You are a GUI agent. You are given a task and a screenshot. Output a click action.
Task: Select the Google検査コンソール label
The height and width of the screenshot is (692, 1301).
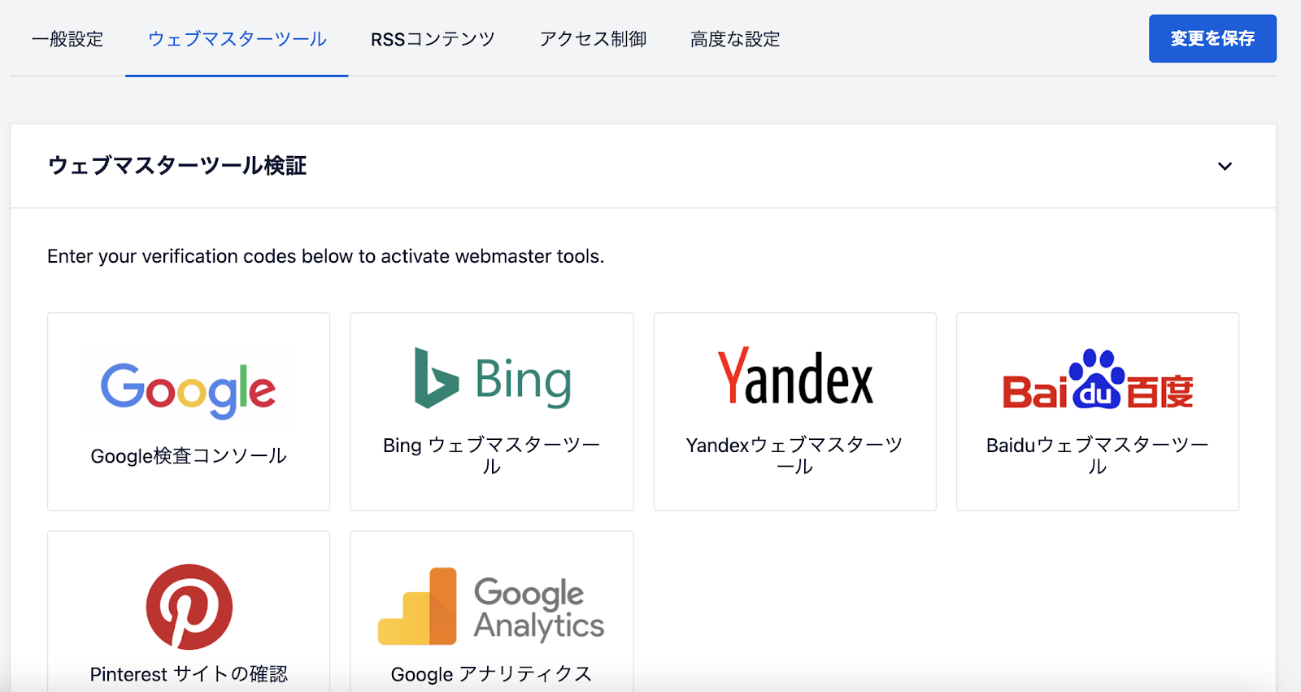click(x=189, y=456)
